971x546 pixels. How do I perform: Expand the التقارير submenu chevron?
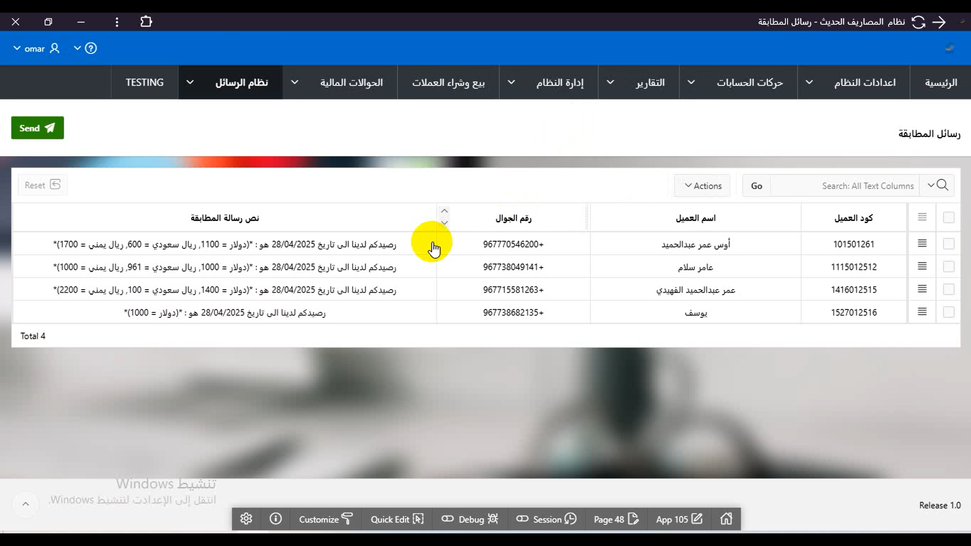click(x=610, y=82)
